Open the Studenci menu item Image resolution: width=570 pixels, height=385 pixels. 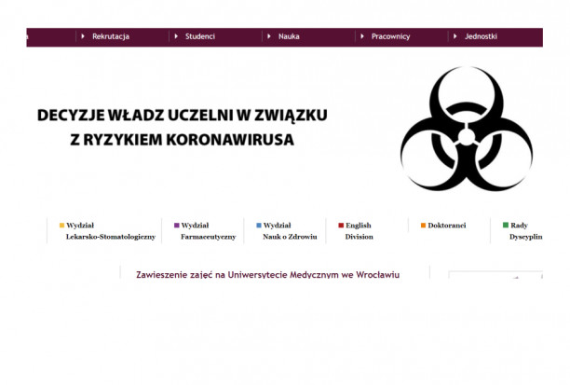[200, 36]
